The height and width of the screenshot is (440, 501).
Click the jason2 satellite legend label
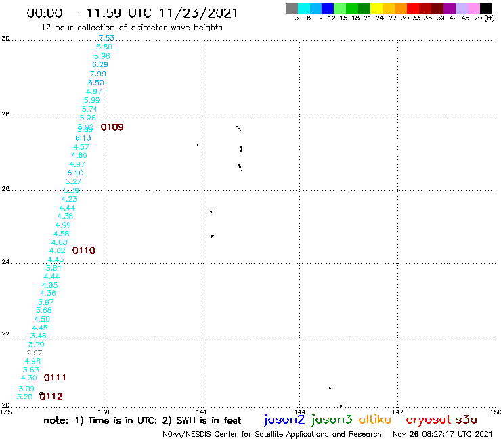(284, 420)
